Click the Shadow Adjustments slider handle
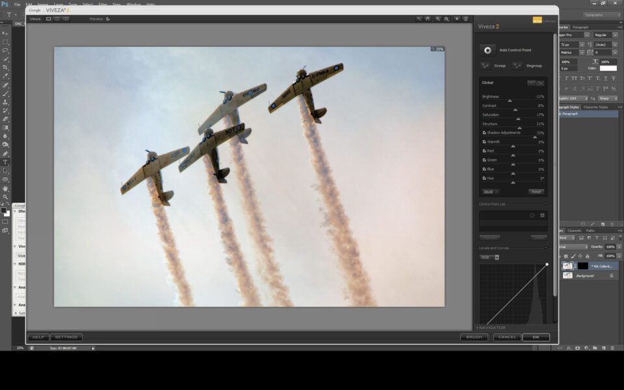624x390 pixels. click(x=535, y=137)
